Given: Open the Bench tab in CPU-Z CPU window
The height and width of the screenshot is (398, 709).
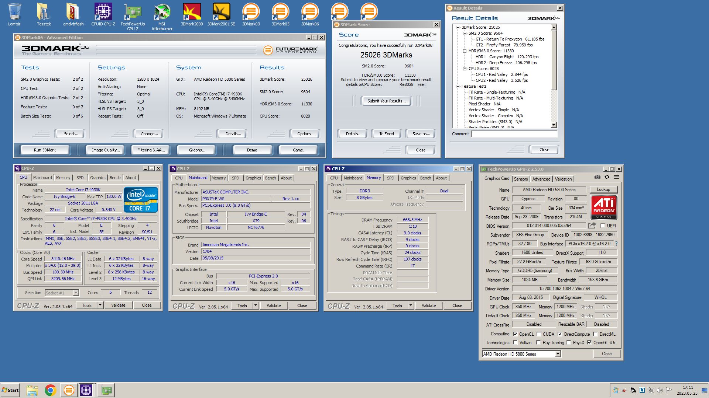Looking at the screenshot, I should (115, 178).
